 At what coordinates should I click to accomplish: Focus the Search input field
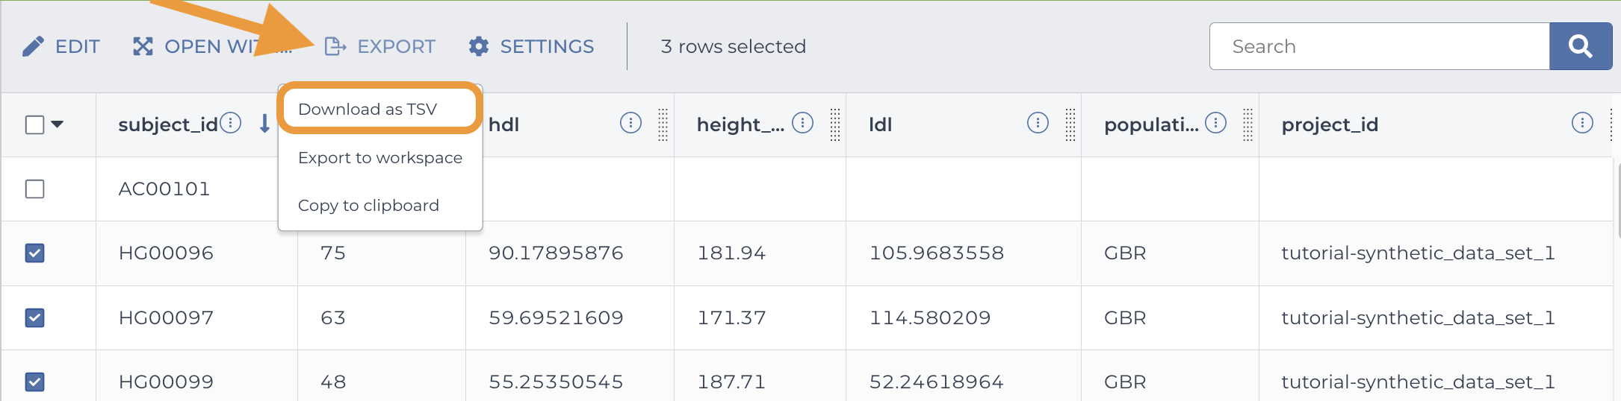pyautogui.click(x=1380, y=46)
